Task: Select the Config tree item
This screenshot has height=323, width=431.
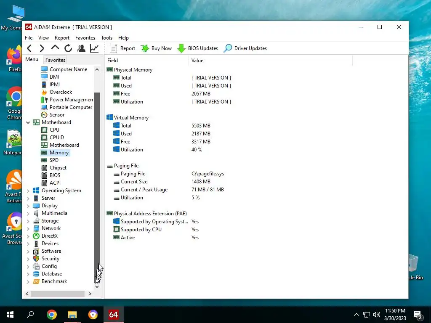Action: (45, 266)
